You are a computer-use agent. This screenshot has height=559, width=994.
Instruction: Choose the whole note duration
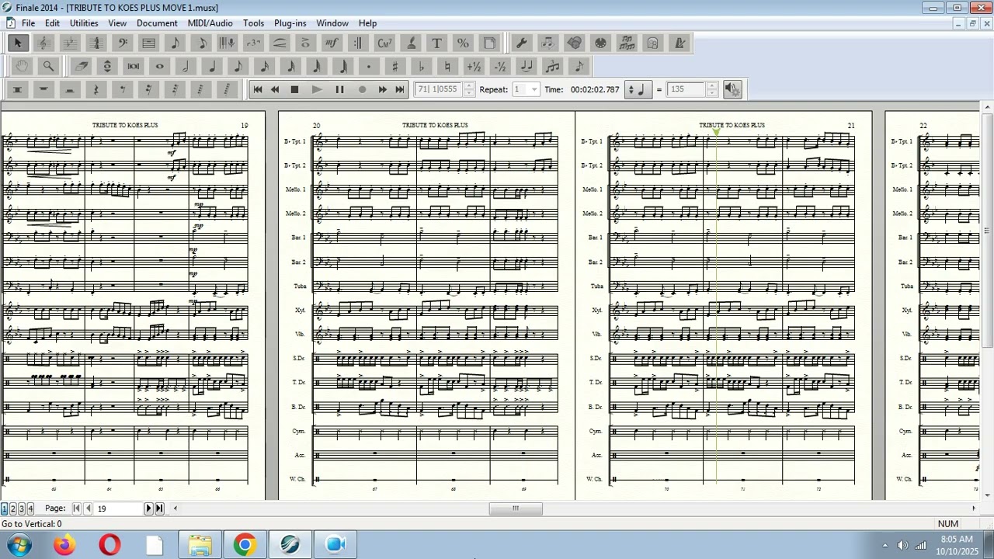tap(160, 66)
